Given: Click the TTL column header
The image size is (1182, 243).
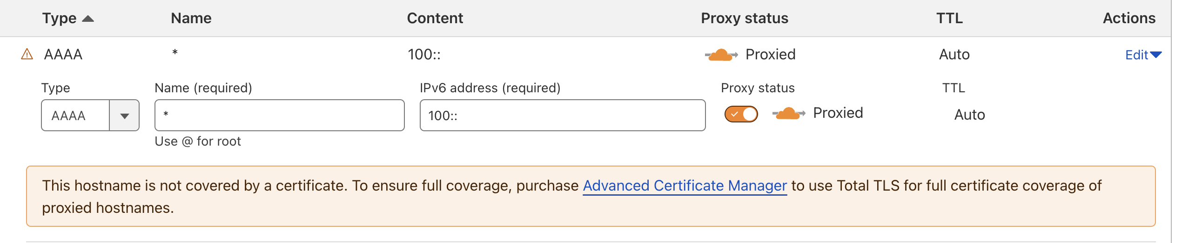Looking at the screenshot, I should point(949,18).
